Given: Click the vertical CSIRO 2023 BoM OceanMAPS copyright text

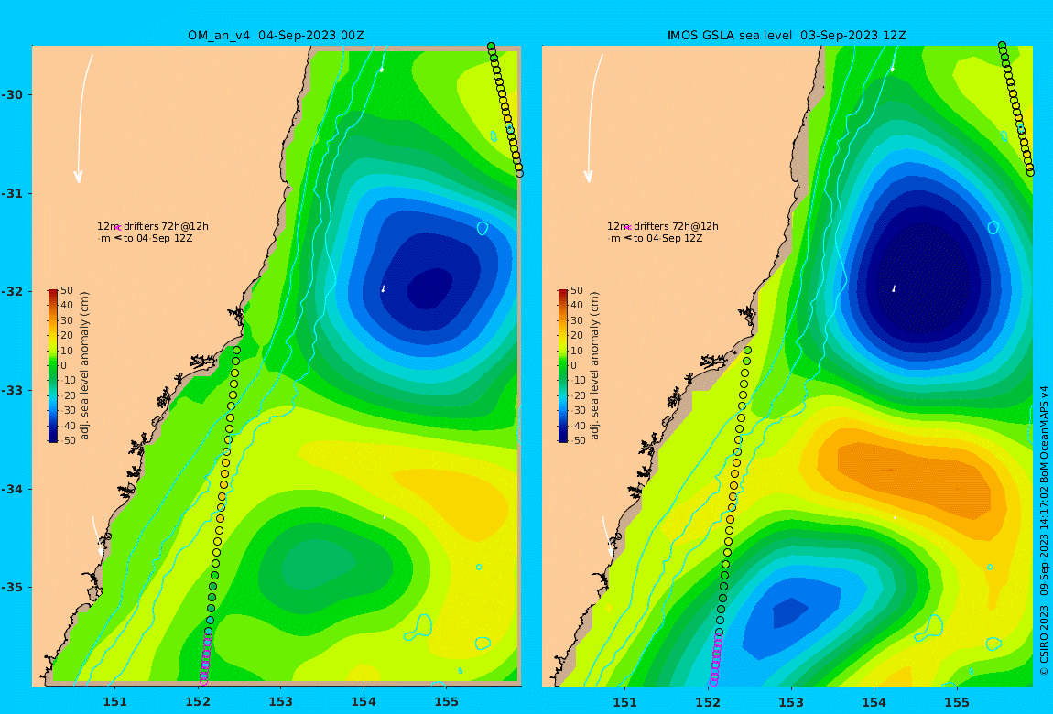Looking at the screenshot, I should coord(1044,530).
